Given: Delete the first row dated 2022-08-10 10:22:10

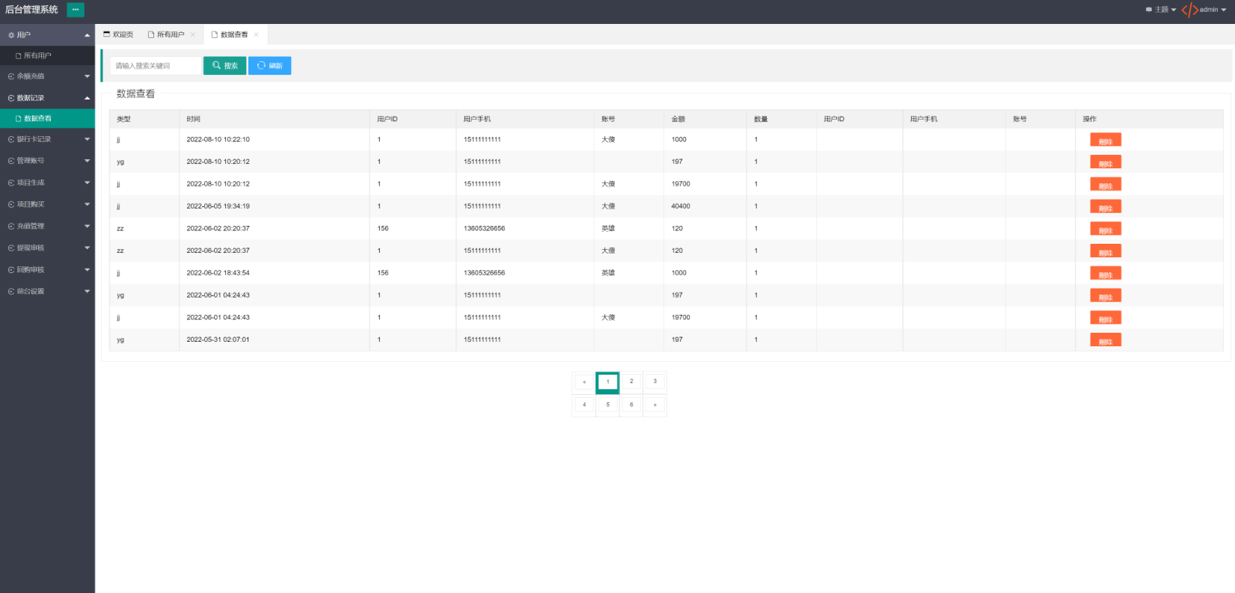Looking at the screenshot, I should (1105, 141).
